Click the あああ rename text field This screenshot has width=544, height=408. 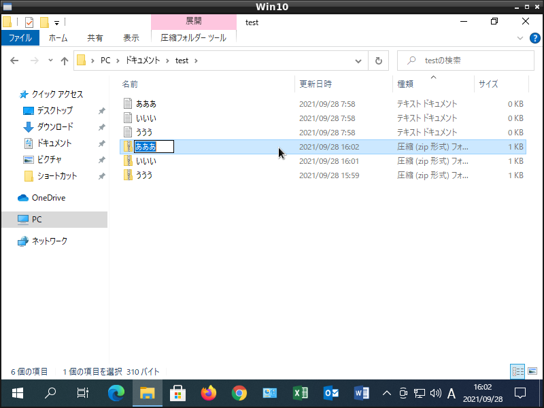154,147
